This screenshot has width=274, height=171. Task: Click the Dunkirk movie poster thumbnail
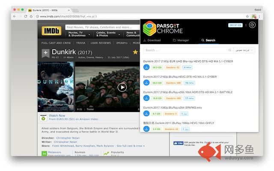pyautogui.click(x=56, y=87)
